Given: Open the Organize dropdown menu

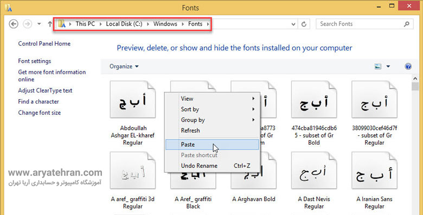Looking at the screenshot, I should pyautogui.click(x=124, y=66).
